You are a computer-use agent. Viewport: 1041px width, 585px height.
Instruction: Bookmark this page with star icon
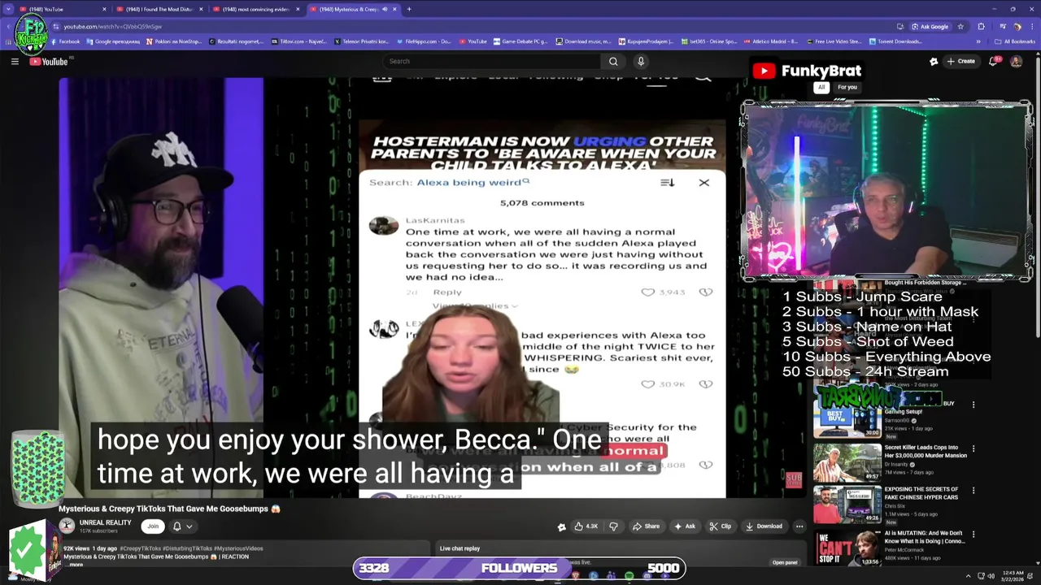pyautogui.click(x=960, y=26)
